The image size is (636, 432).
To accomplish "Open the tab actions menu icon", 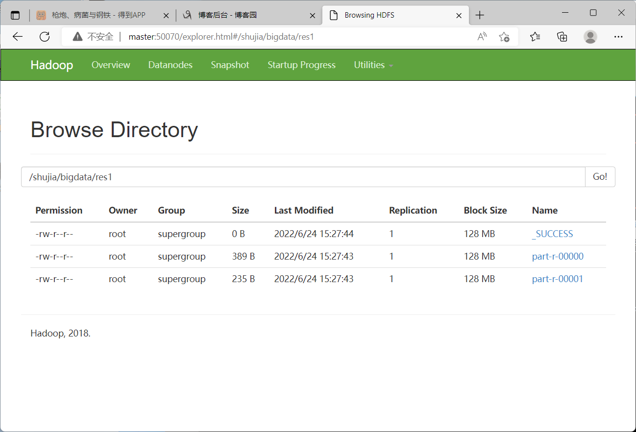I will click(x=15, y=15).
